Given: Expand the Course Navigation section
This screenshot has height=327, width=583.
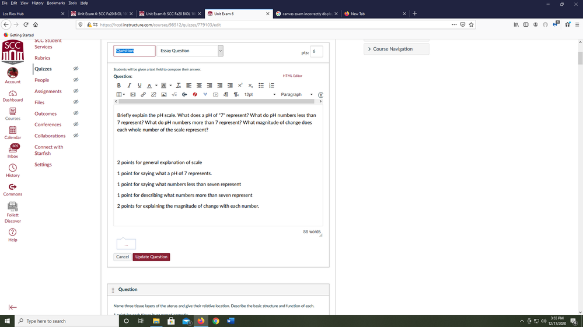Looking at the screenshot, I should tap(396, 49).
